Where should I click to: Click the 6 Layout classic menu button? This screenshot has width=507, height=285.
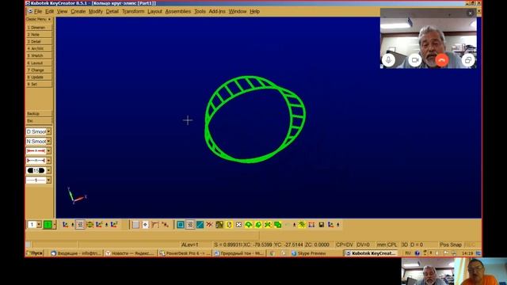(x=39, y=63)
